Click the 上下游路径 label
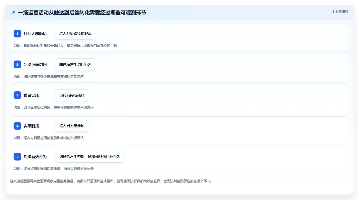 pyautogui.click(x=340, y=11)
